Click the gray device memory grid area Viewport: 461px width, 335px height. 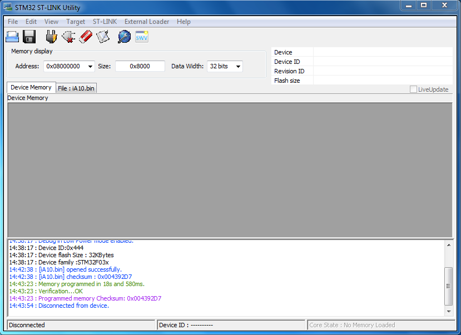(230, 170)
